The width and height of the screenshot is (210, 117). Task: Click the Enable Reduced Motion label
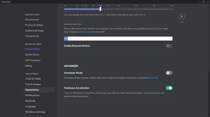coord(77,46)
